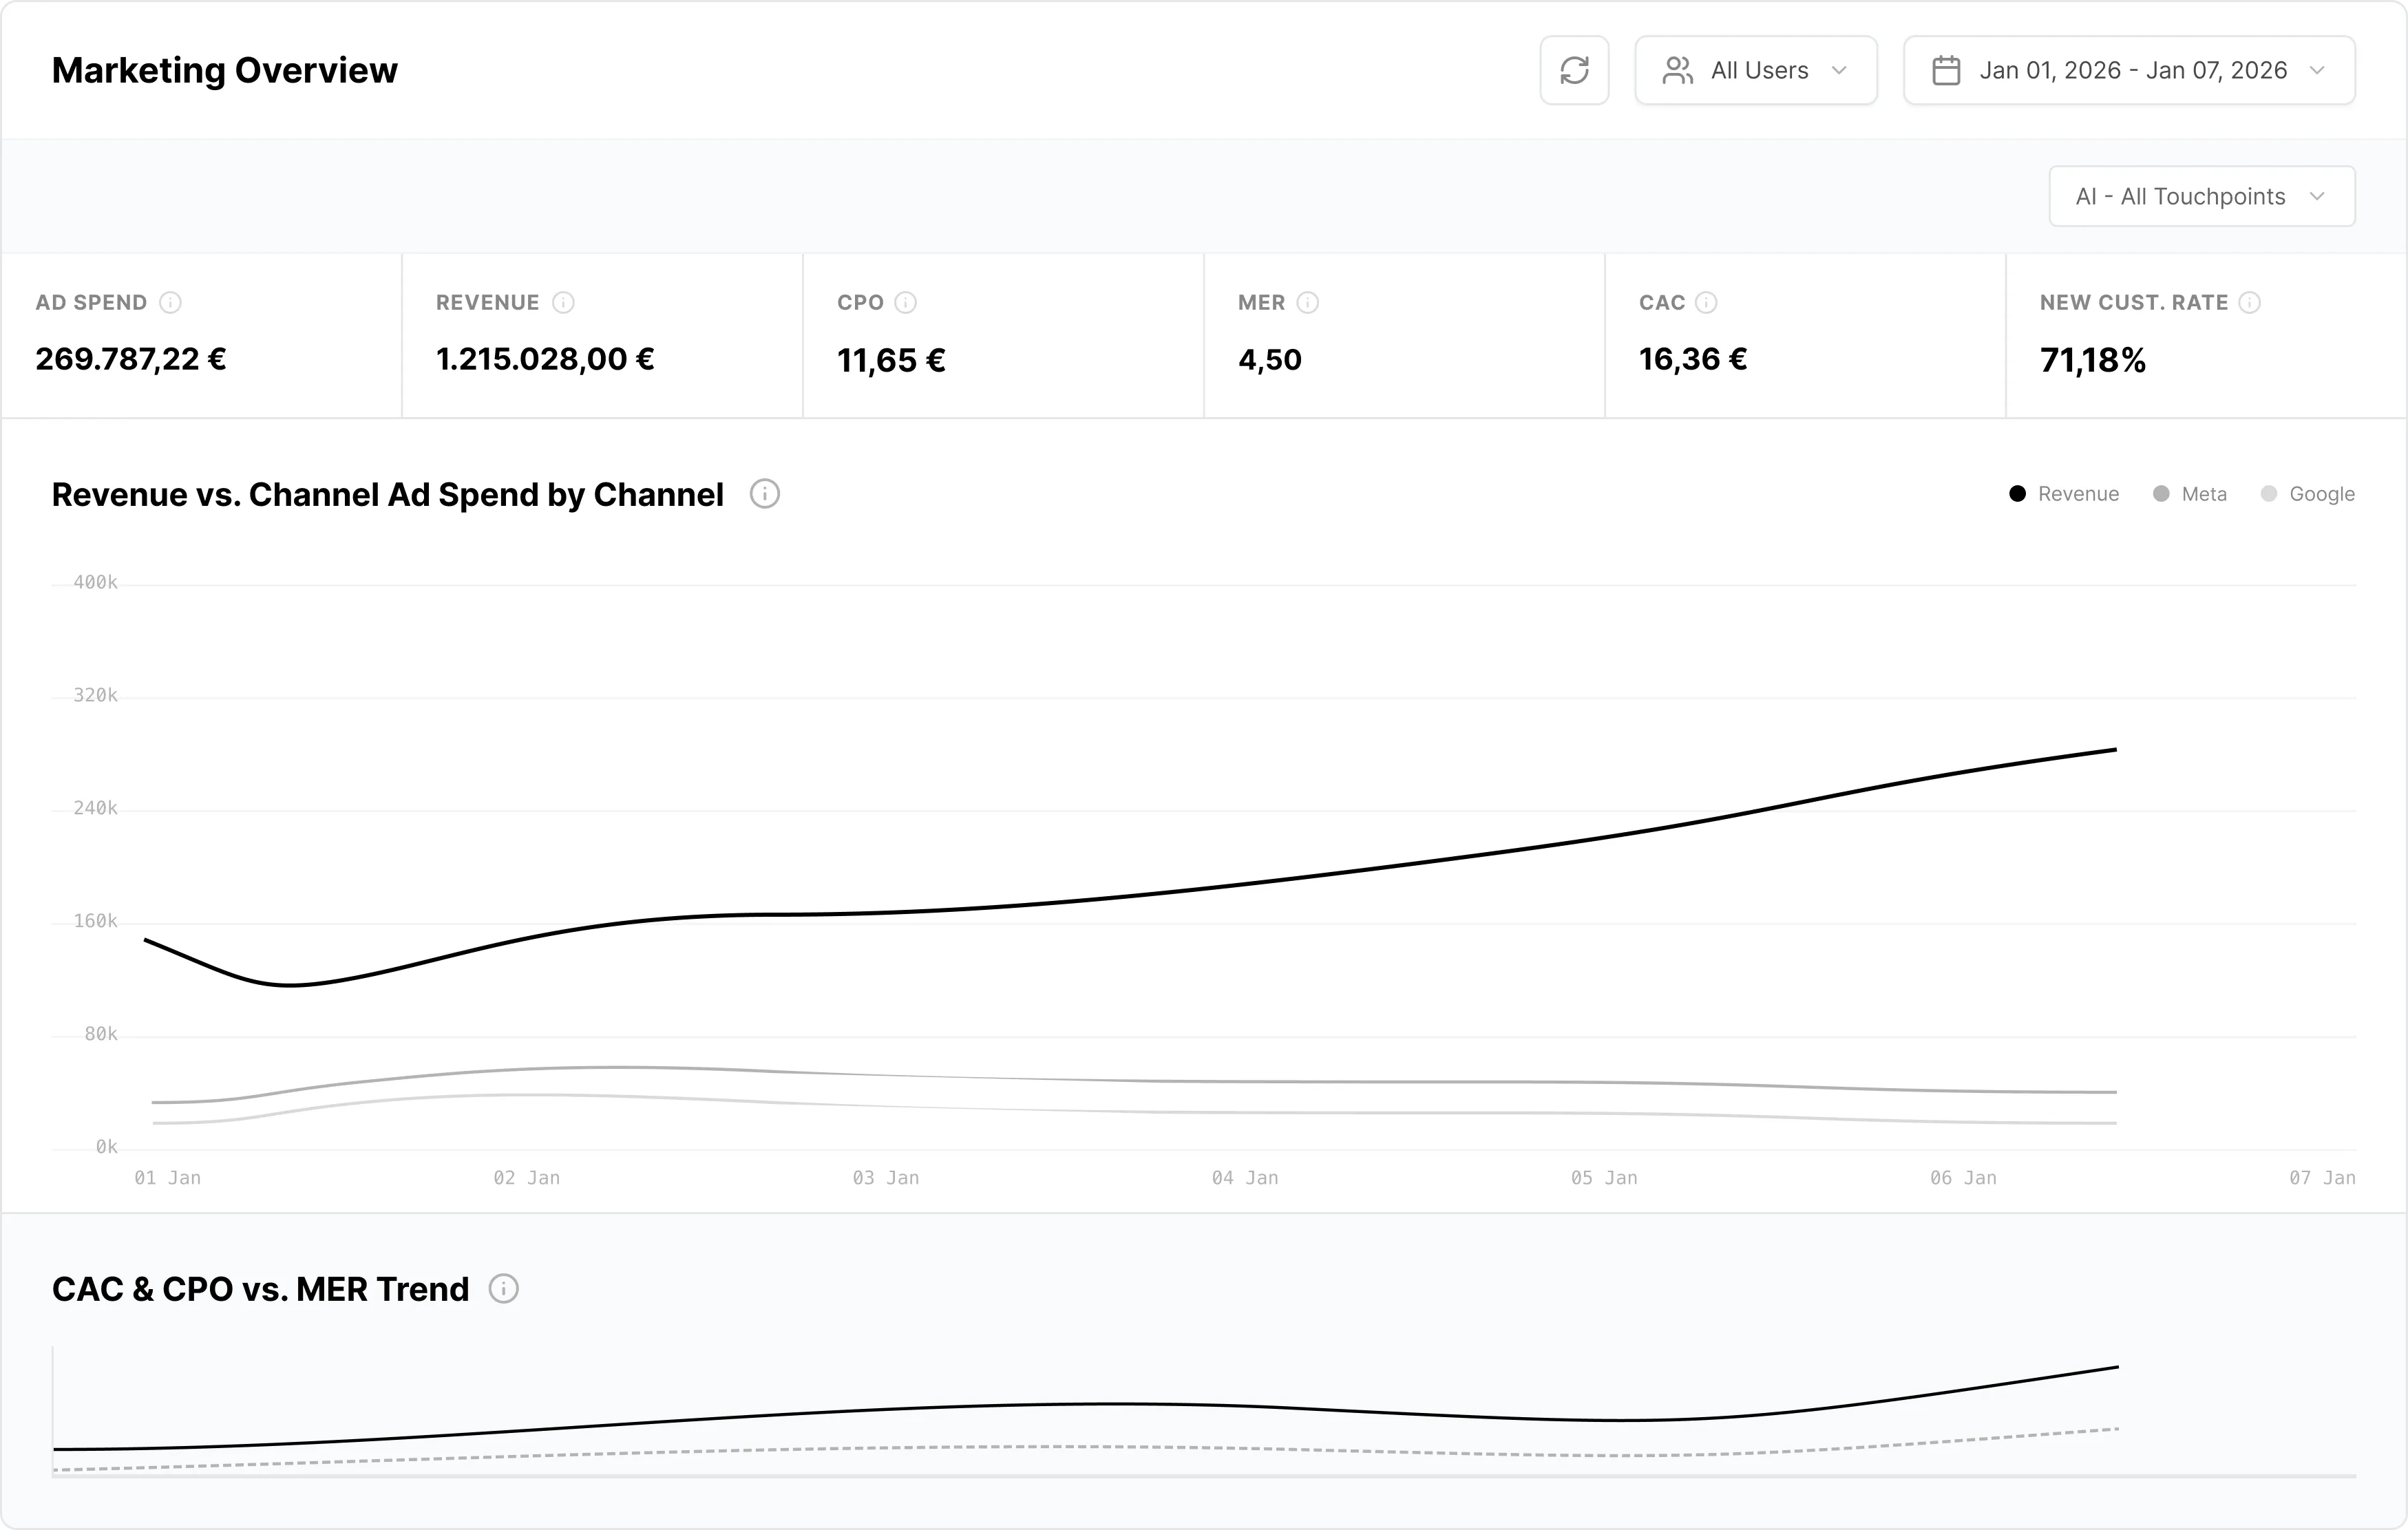Screen dimensions: 2408x1530
Task: Click the info icon beside REVENUE
Action: click(x=563, y=302)
